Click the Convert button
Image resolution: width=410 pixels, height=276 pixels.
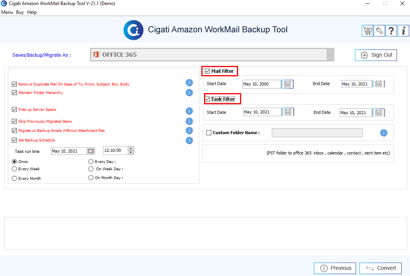click(381, 268)
